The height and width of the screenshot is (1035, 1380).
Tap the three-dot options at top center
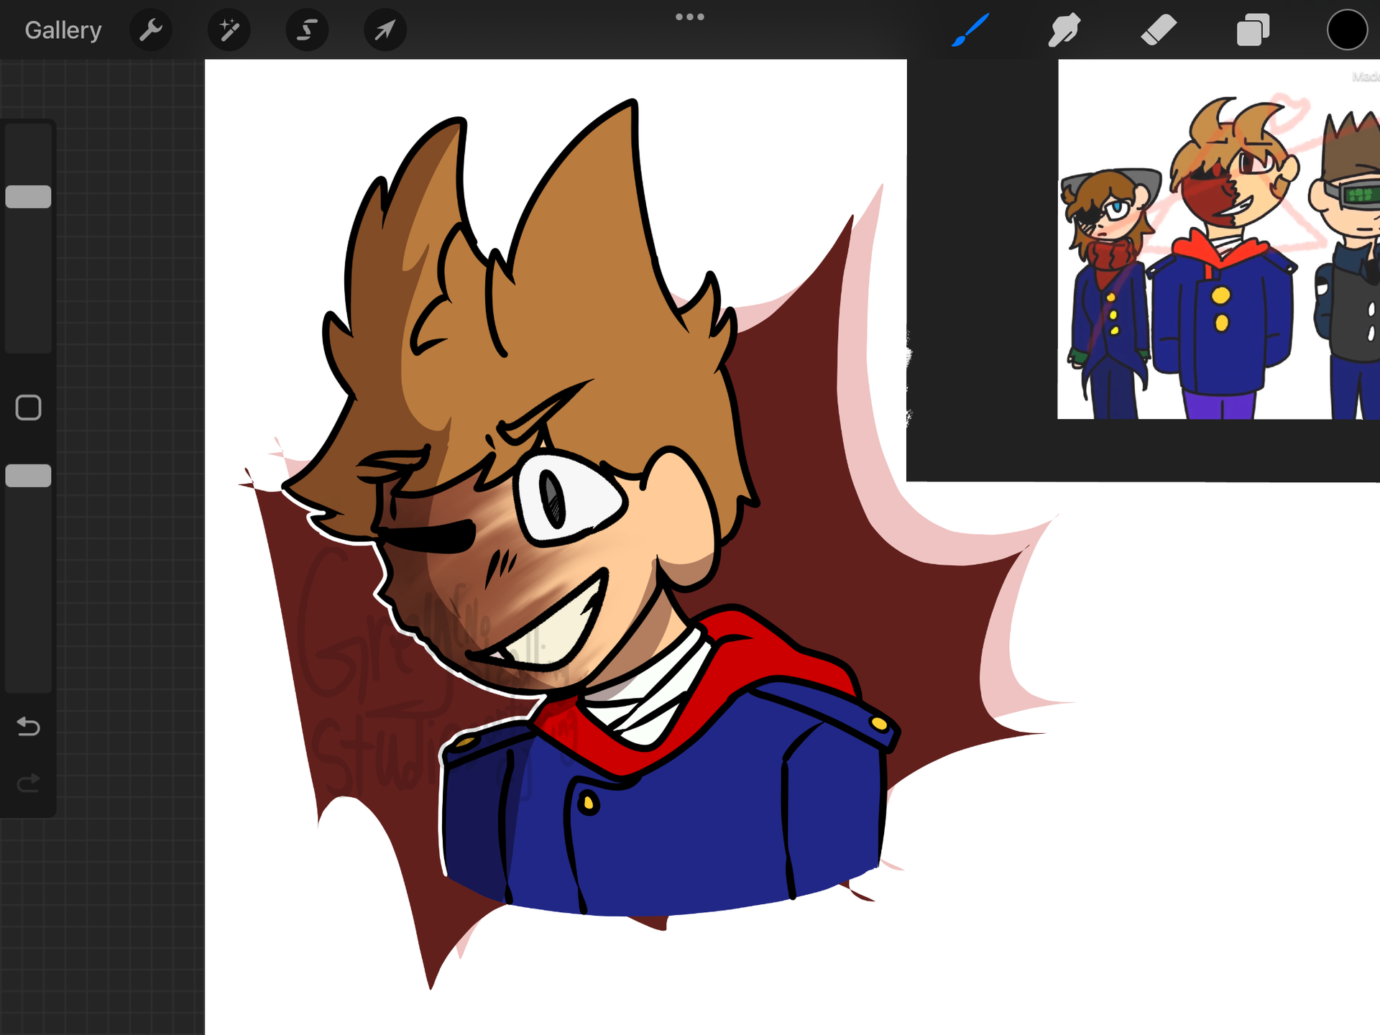tap(690, 17)
